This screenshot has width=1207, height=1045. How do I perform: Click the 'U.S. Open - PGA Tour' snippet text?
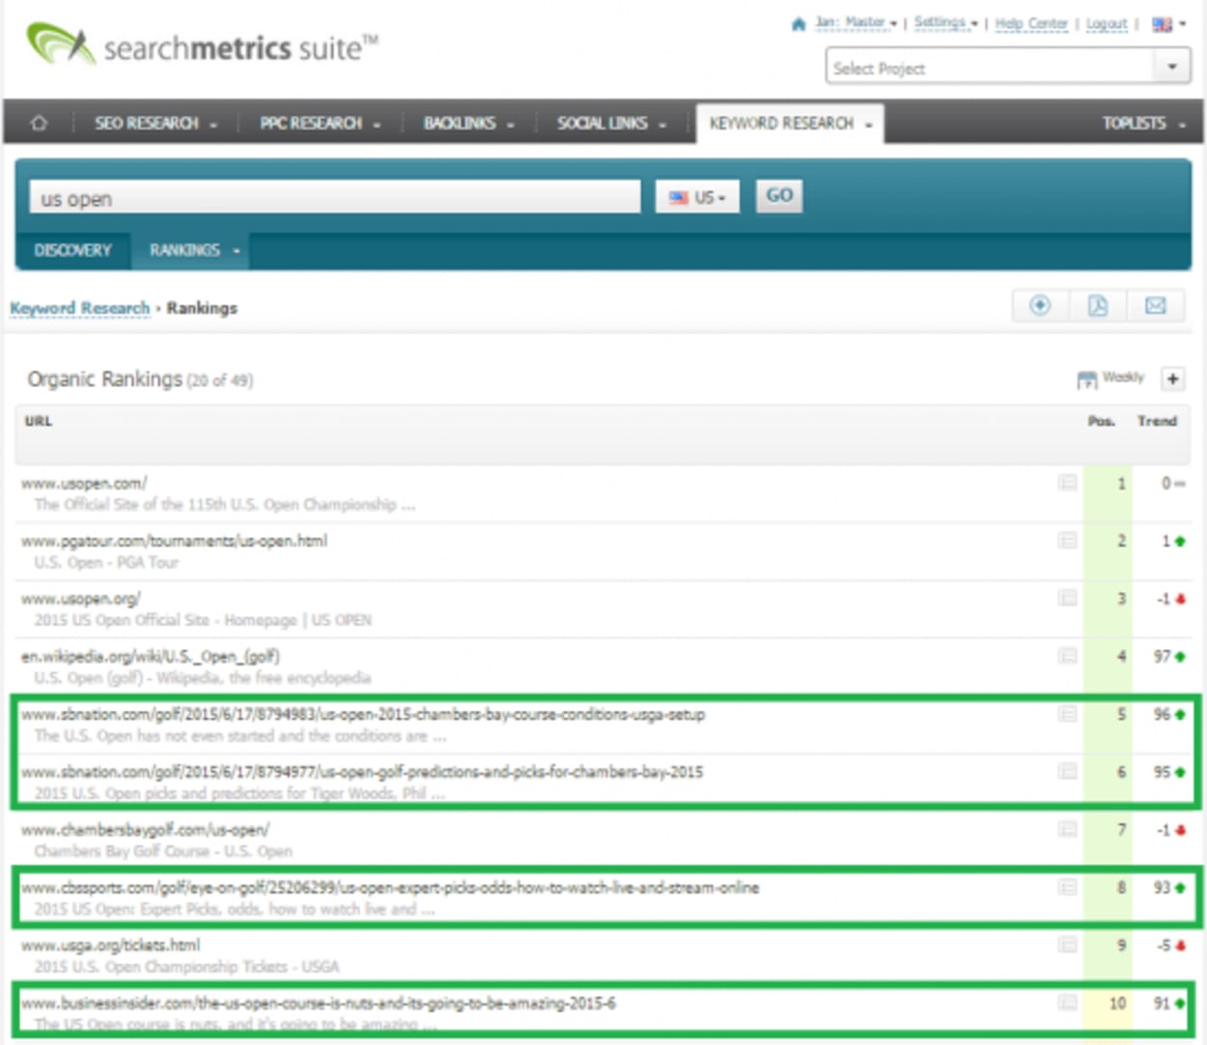point(107,562)
